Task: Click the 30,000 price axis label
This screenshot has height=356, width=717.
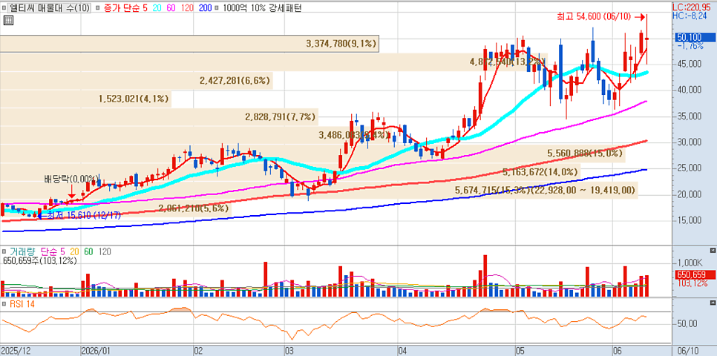Action: tap(690, 142)
